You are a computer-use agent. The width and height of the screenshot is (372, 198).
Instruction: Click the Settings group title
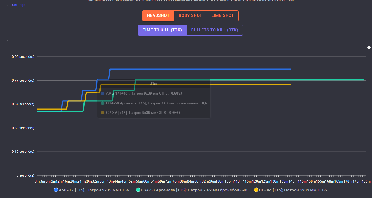coord(19,5)
